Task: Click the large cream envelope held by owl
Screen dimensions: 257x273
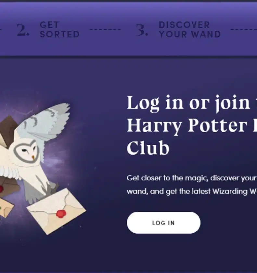Action: coord(57,211)
